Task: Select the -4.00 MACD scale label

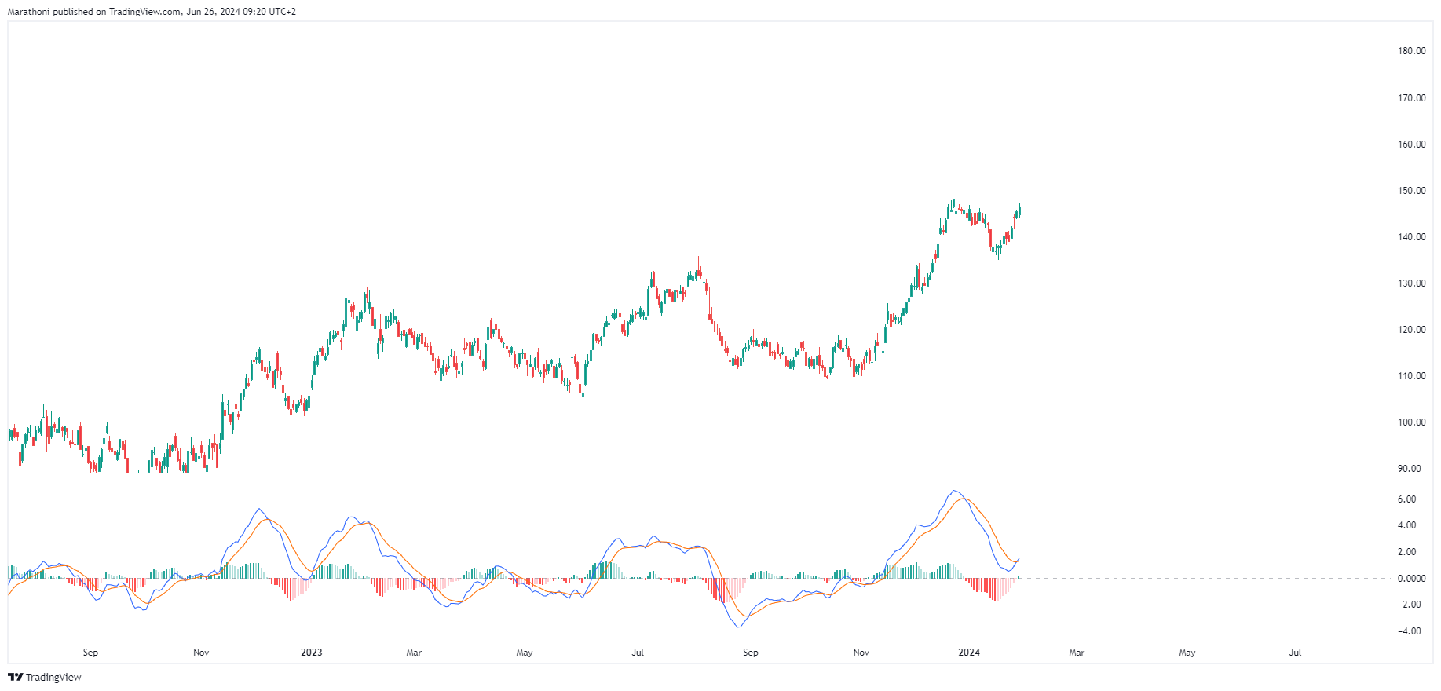Action: pos(1406,631)
